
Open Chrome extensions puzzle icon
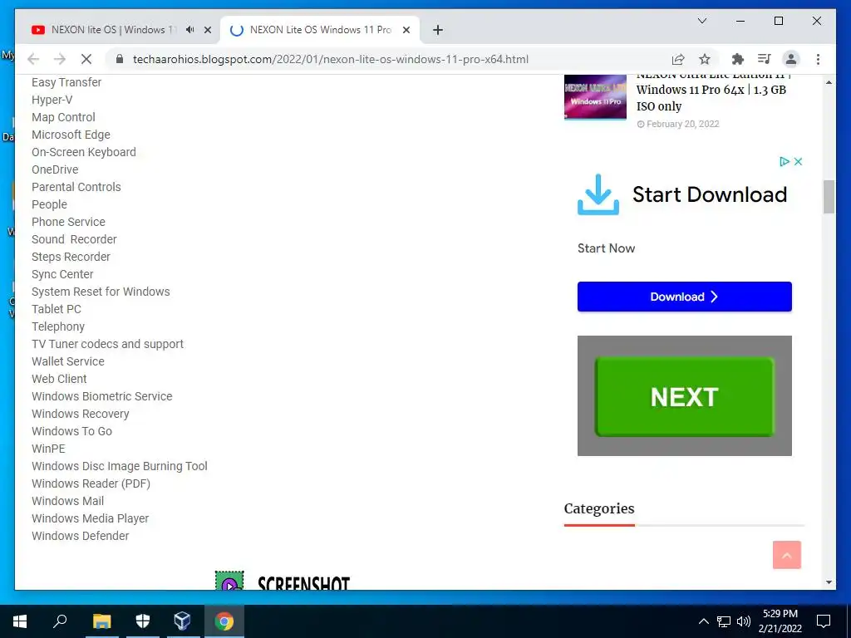tap(738, 59)
